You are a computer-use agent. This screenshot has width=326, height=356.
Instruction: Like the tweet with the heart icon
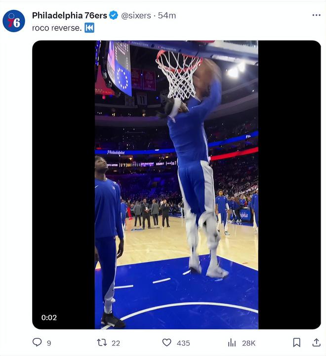[167, 342]
